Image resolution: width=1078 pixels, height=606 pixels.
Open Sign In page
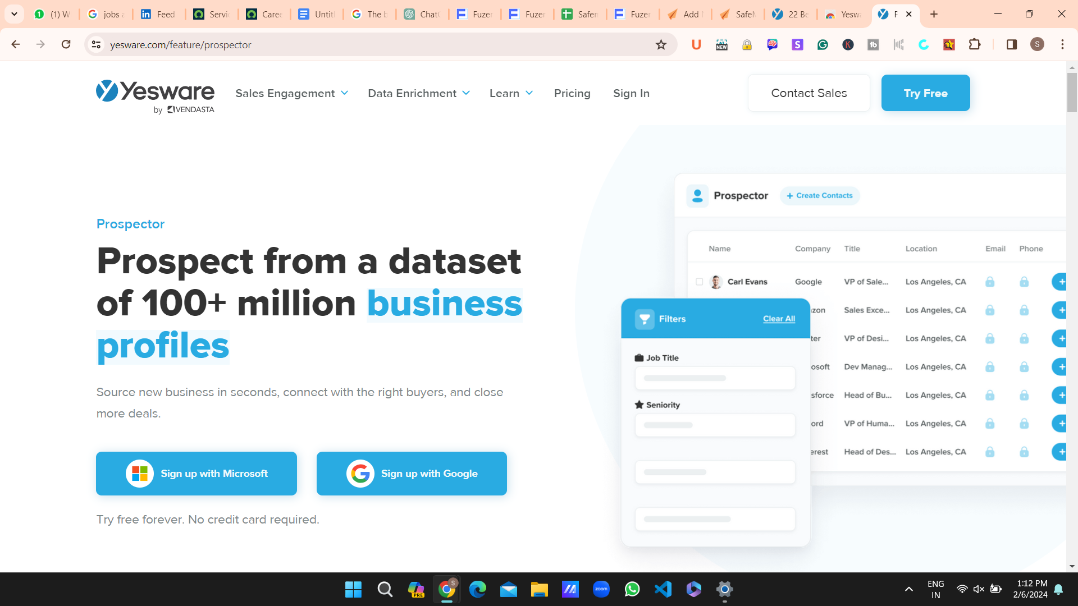tap(631, 93)
